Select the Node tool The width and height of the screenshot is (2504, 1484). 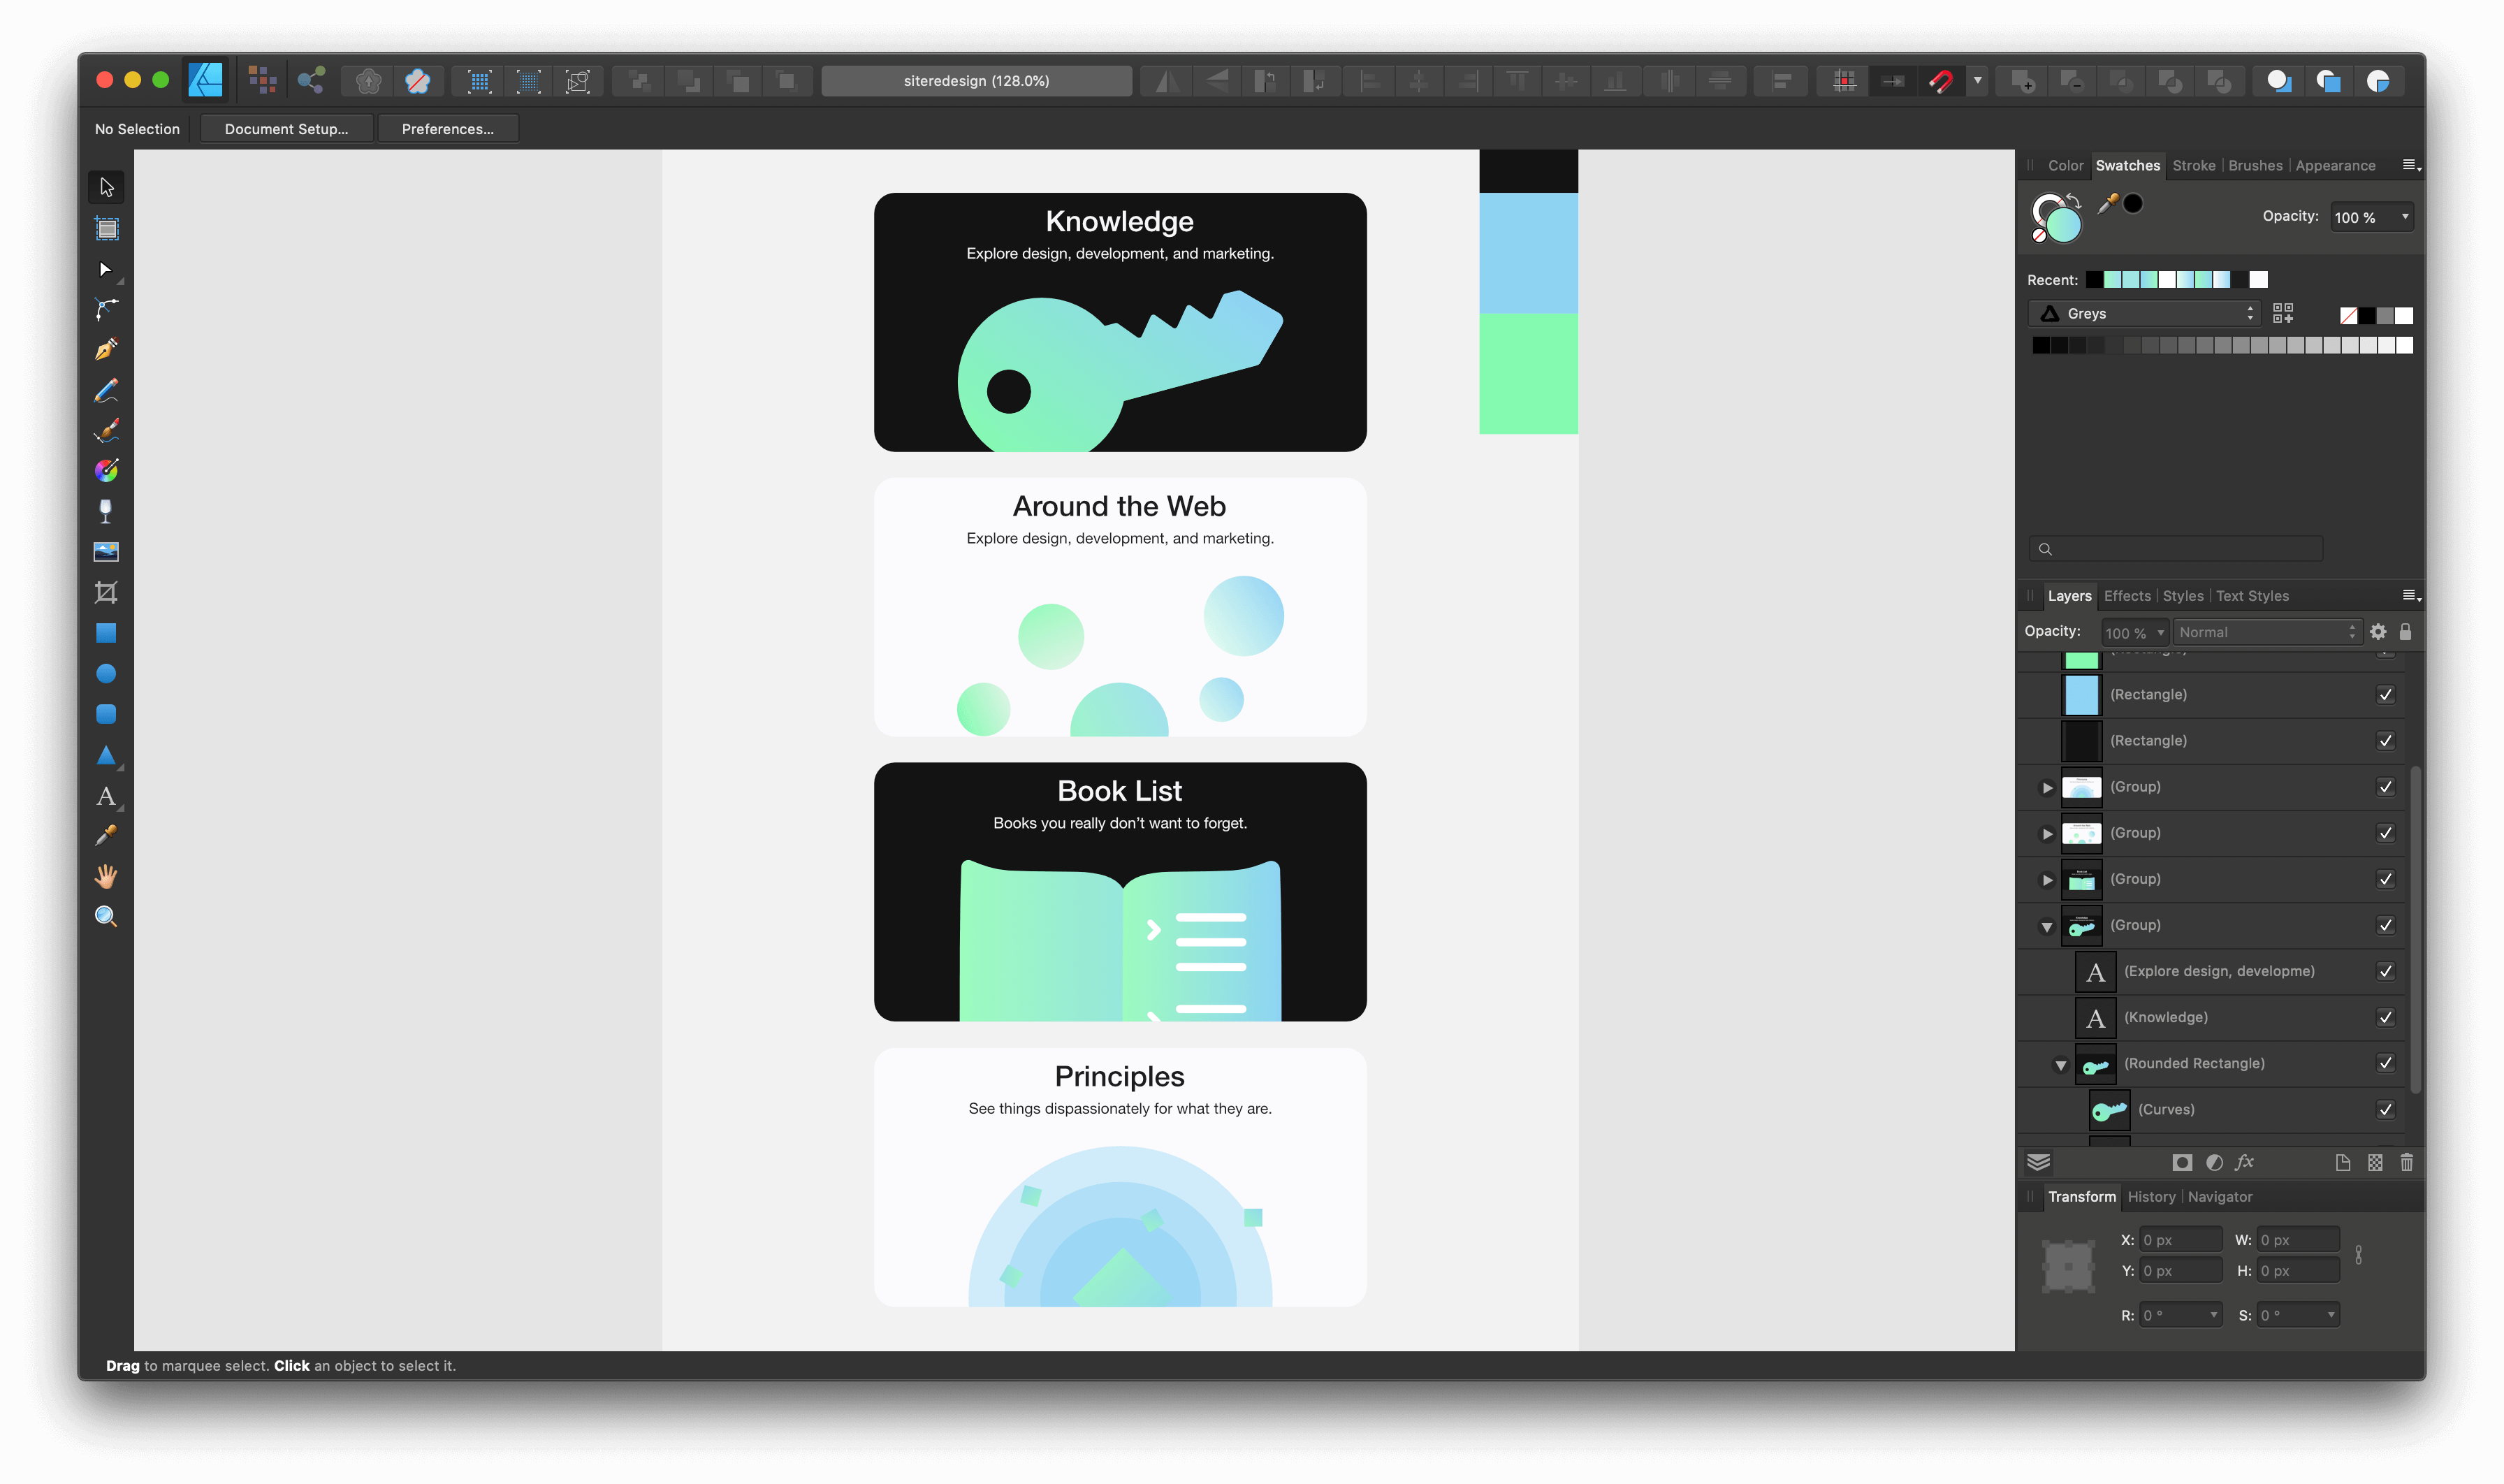pyautogui.click(x=106, y=270)
